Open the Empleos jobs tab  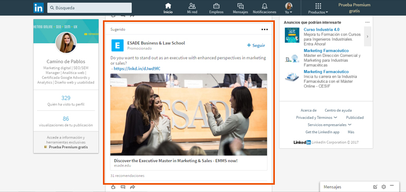click(216, 8)
